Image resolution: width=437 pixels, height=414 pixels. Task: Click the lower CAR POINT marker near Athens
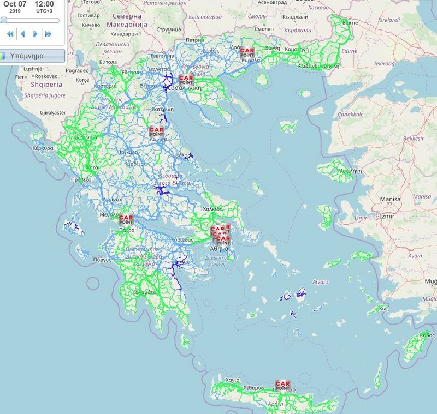pyautogui.click(x=222, y=239)
